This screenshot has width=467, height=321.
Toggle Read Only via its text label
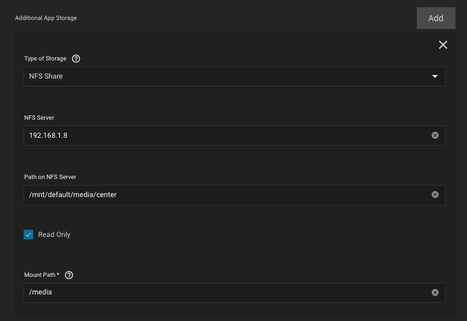pos(54,235)
